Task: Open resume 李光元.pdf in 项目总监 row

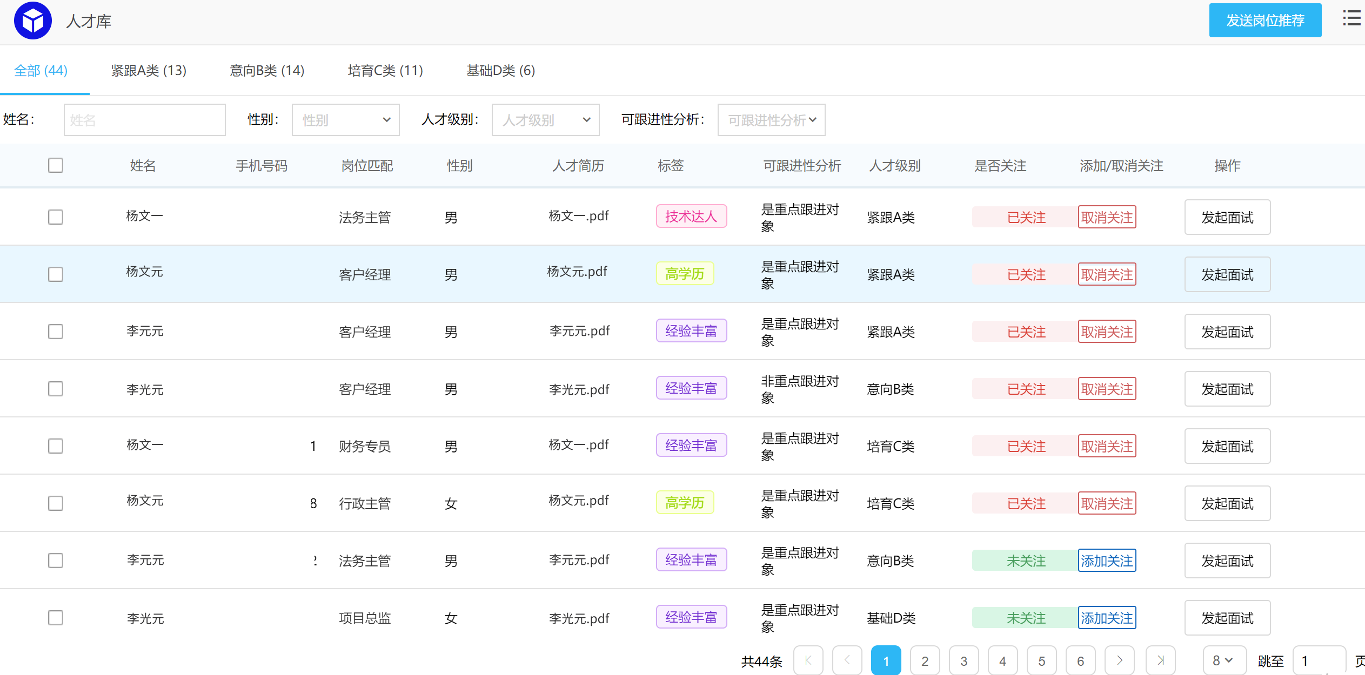Action: coord(579,618)
